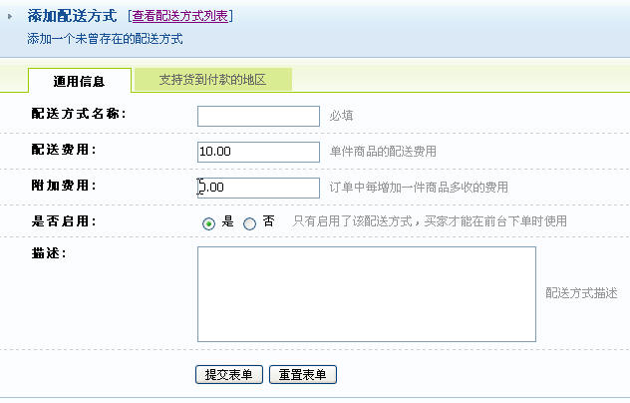The height and width of the screenshot is (403, 630).
Task: Click the 必填 hint text
Action: 340,116
